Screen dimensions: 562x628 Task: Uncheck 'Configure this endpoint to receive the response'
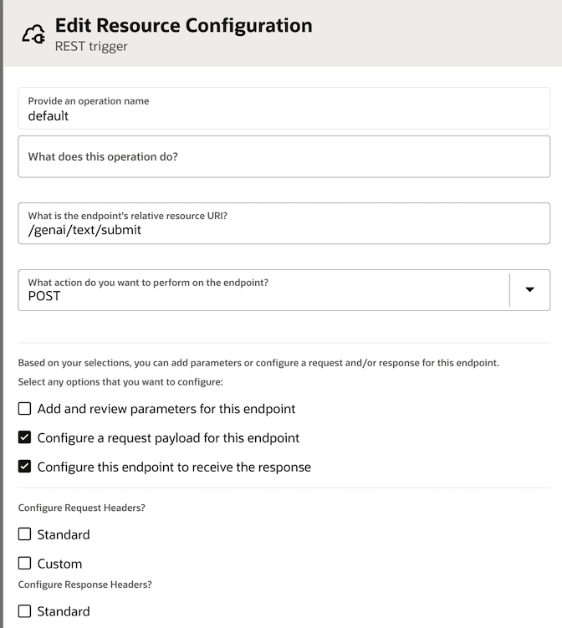point(25,467)
